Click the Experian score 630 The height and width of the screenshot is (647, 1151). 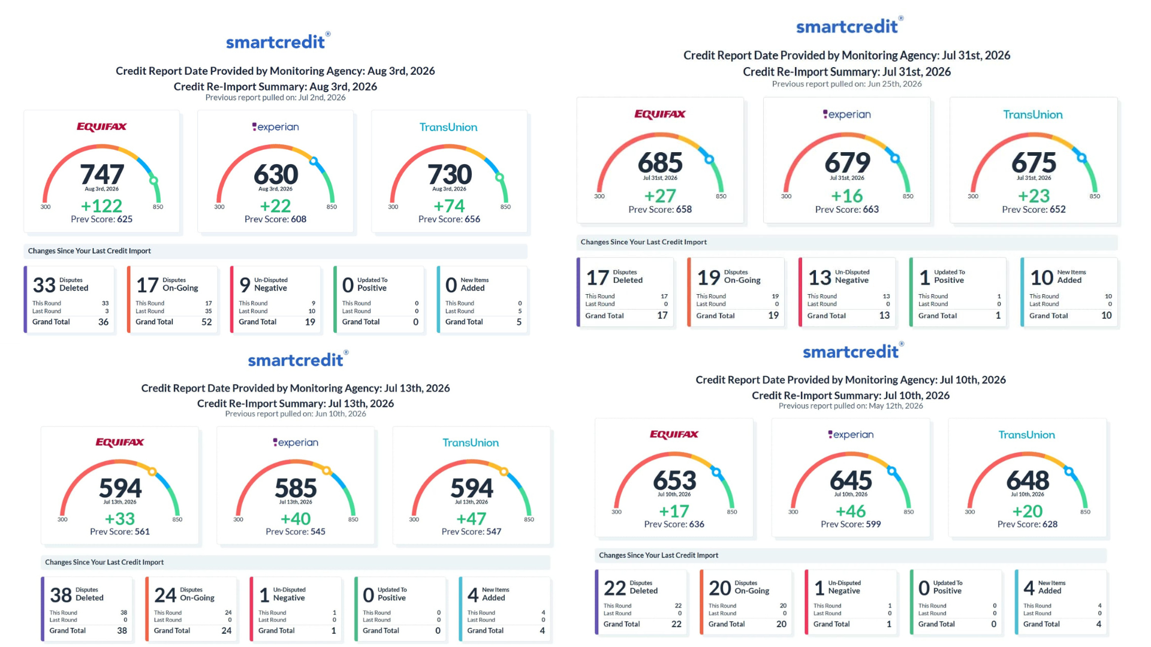coord(276,174)
